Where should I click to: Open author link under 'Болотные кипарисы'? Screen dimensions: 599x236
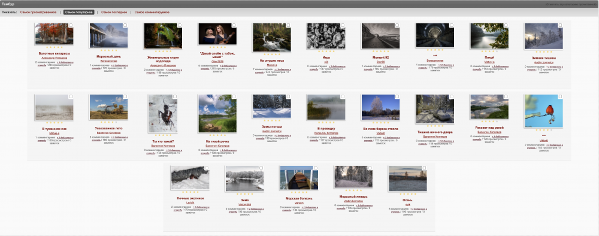click(54, 58)
